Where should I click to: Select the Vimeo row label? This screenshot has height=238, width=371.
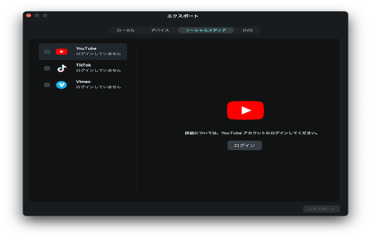coord(83,81)
